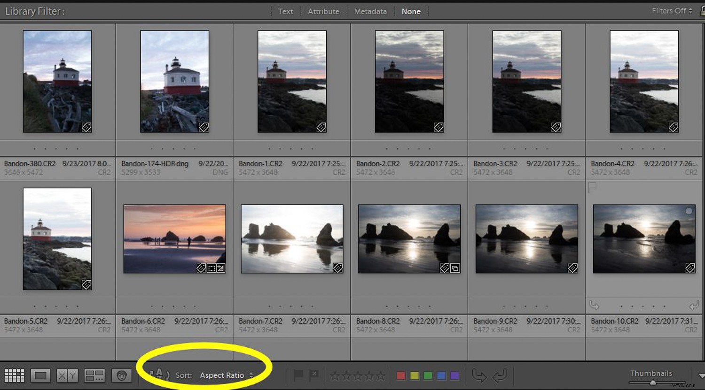The image size is (705, 390).
Task: Flag Bandon-10 as a pick
Action: coord(592,187)
